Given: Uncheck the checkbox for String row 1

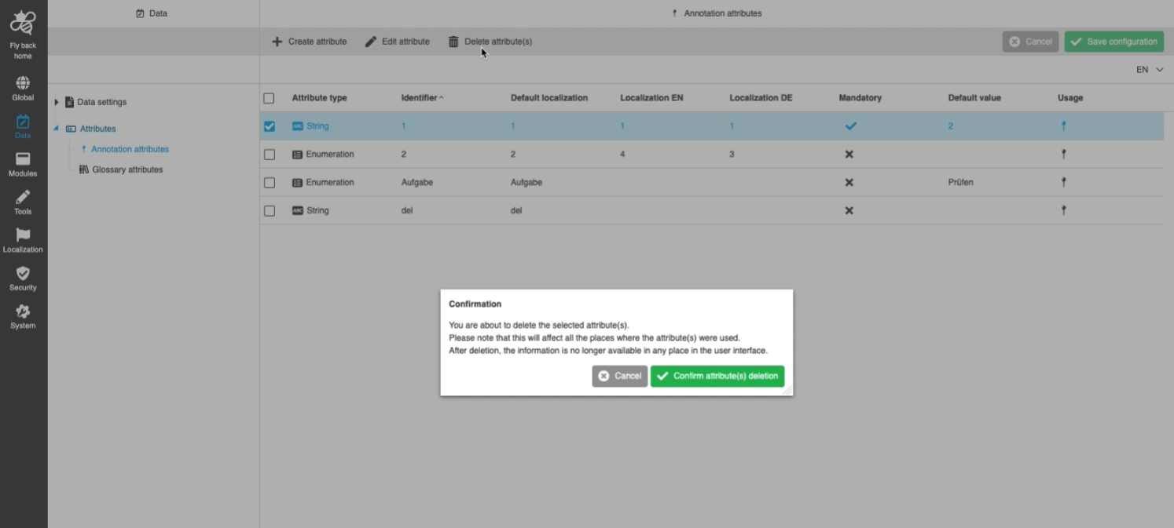Looking at the screenshot, I should 270,126.
